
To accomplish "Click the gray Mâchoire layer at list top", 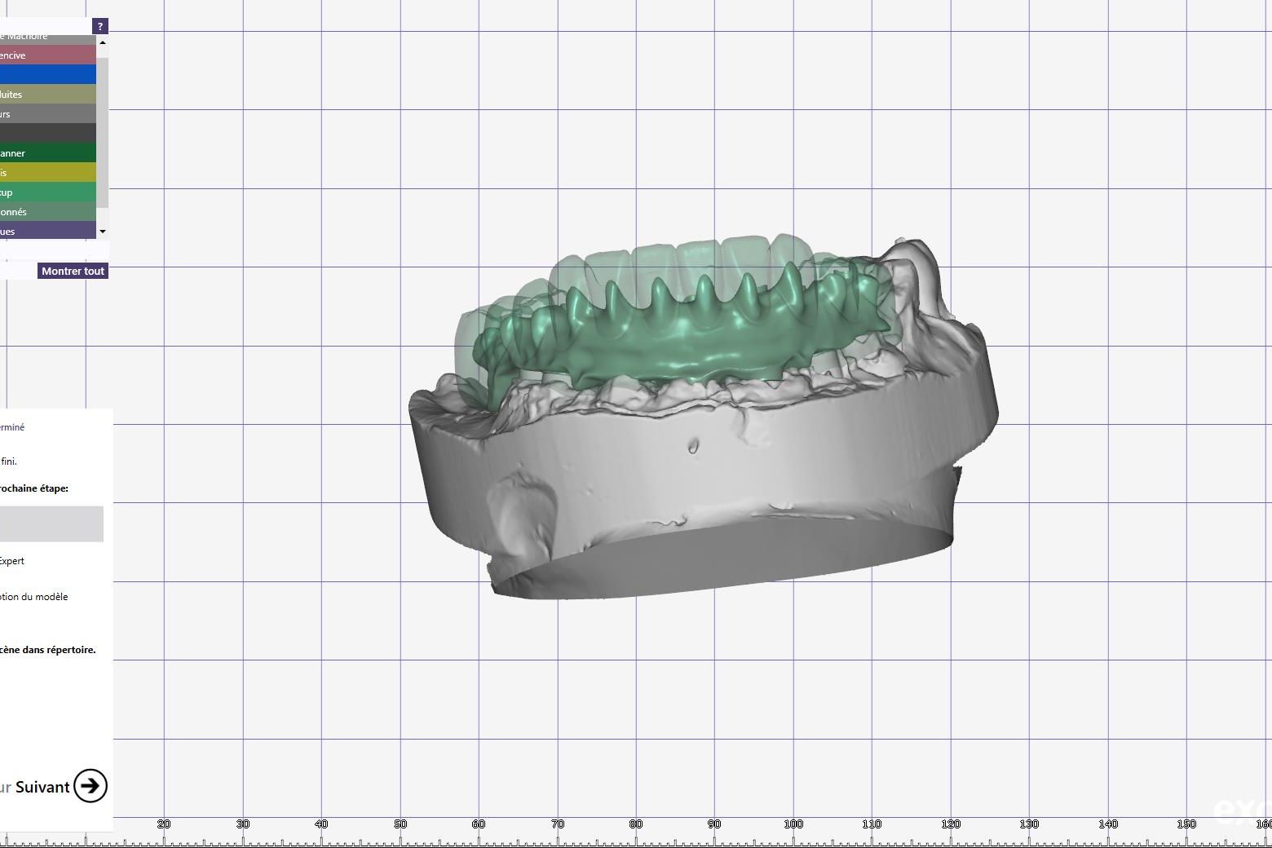I will pos(47,38).
